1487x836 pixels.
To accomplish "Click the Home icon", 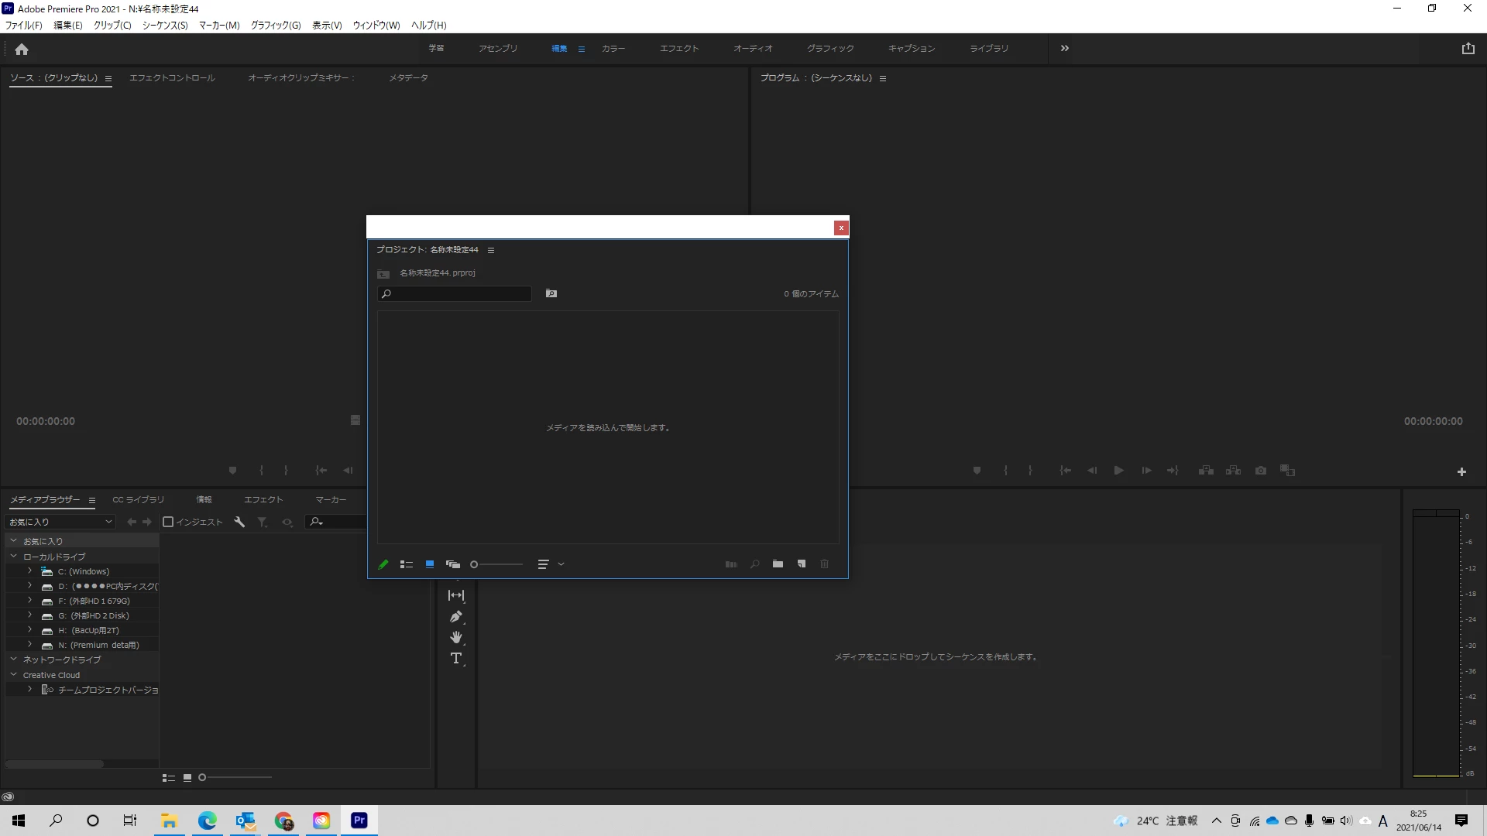I will pos(22,50).
